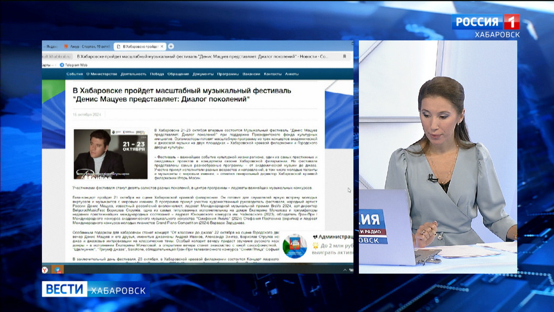Open the Telegram app in the taskbar
Image resolution: width=554 pixels, height=312 pixels.
(x=58, y=270)
